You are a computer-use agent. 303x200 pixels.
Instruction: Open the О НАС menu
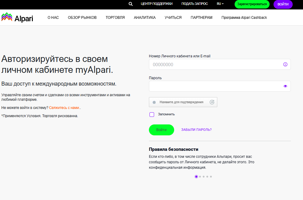53,18
